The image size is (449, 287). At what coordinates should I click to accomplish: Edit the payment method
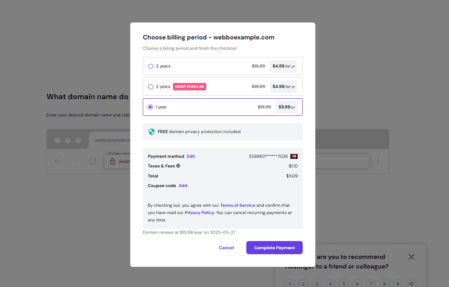click(x=191, y=156)
